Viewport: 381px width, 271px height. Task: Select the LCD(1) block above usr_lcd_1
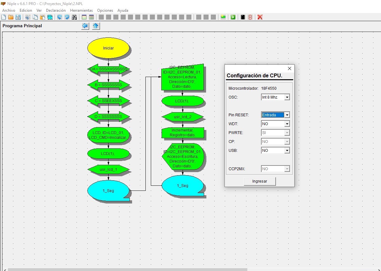click(x=108, y=153)
